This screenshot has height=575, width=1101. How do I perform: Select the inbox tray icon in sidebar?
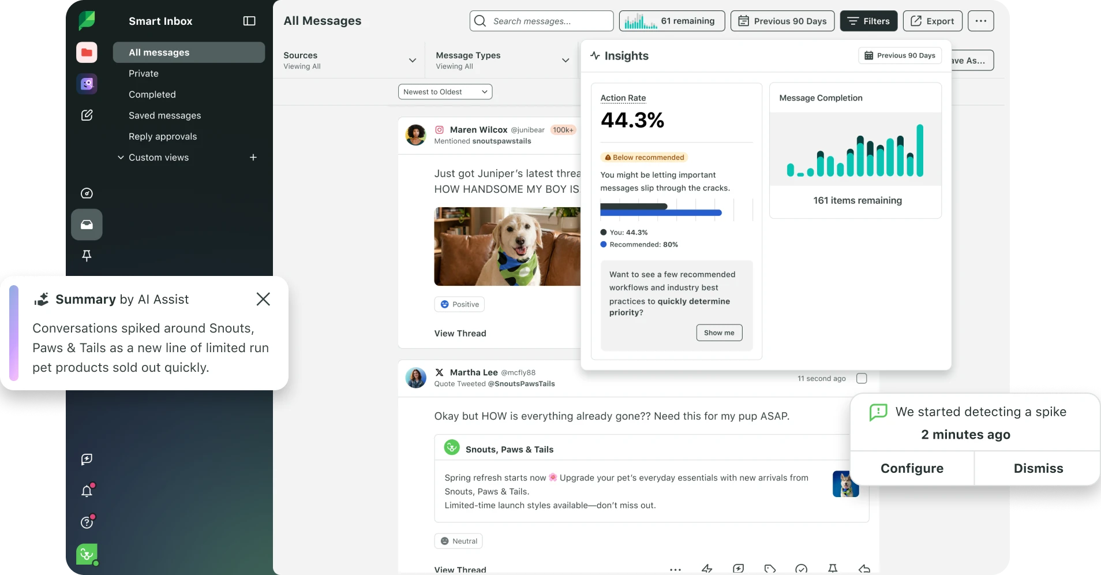click(87, 225)
